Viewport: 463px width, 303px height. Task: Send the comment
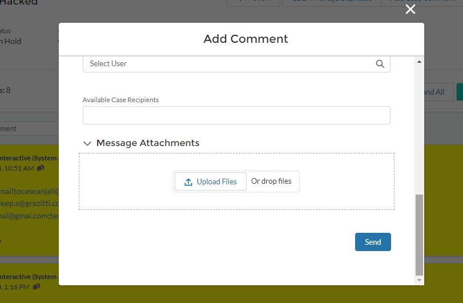tap(373, 242)
